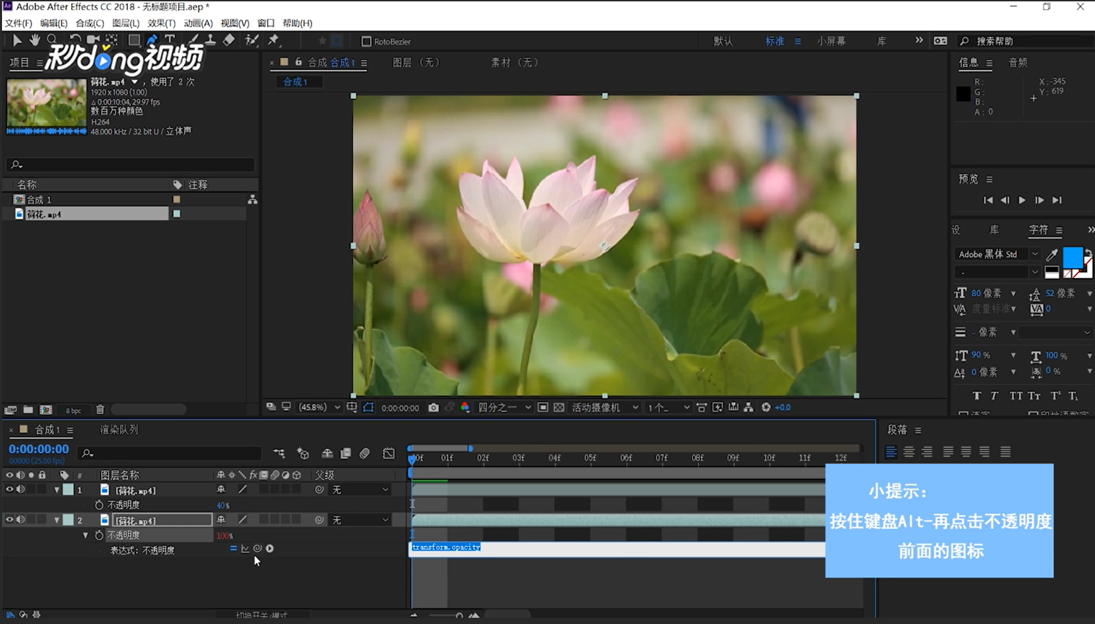Hide layer 1 video with eye icon

[x=10, y=490]
